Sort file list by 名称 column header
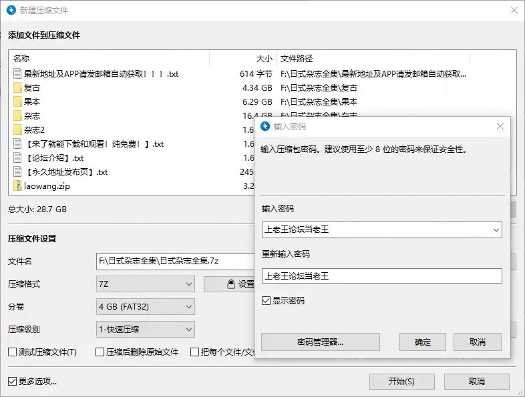The image size is (525, 397). 107,59
